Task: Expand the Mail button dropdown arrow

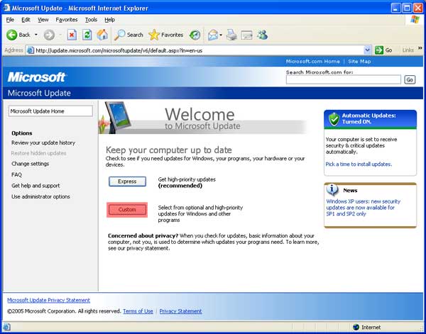Action: pos(221,35)
